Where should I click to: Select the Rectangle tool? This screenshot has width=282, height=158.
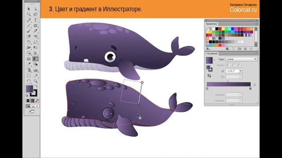click(36, 25)
